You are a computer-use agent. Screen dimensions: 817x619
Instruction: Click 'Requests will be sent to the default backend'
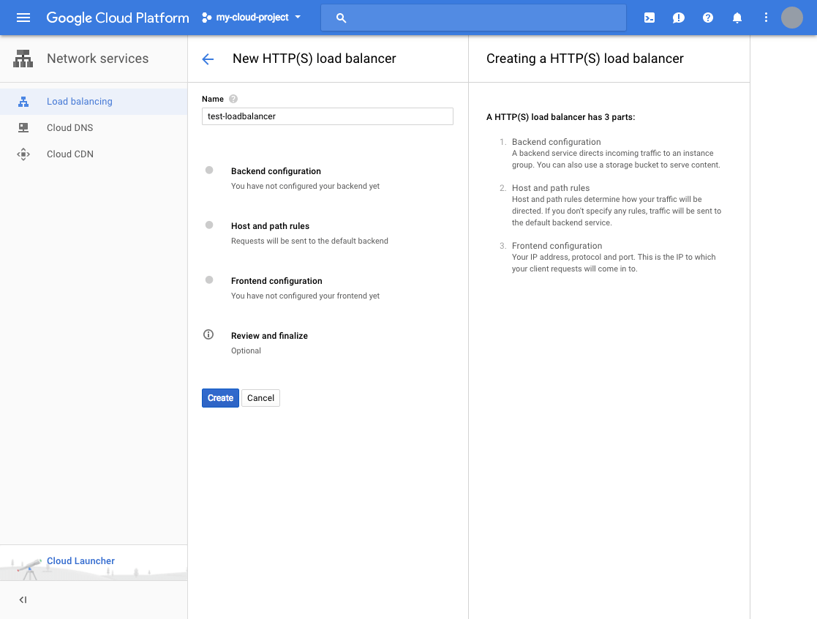click(309, 241)
